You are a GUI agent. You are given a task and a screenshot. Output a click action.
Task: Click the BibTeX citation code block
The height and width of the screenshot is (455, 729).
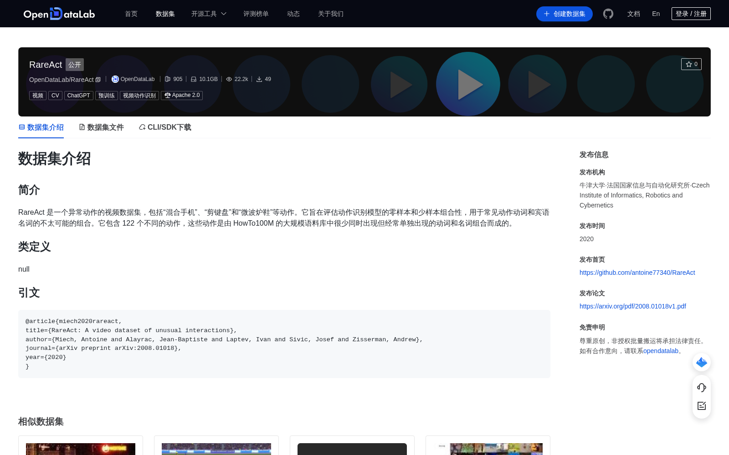click(284, 344)
